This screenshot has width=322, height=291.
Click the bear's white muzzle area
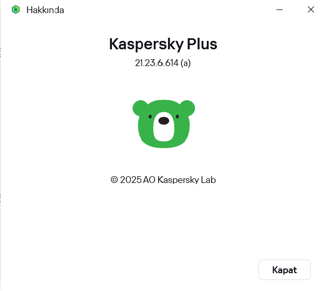164,127
